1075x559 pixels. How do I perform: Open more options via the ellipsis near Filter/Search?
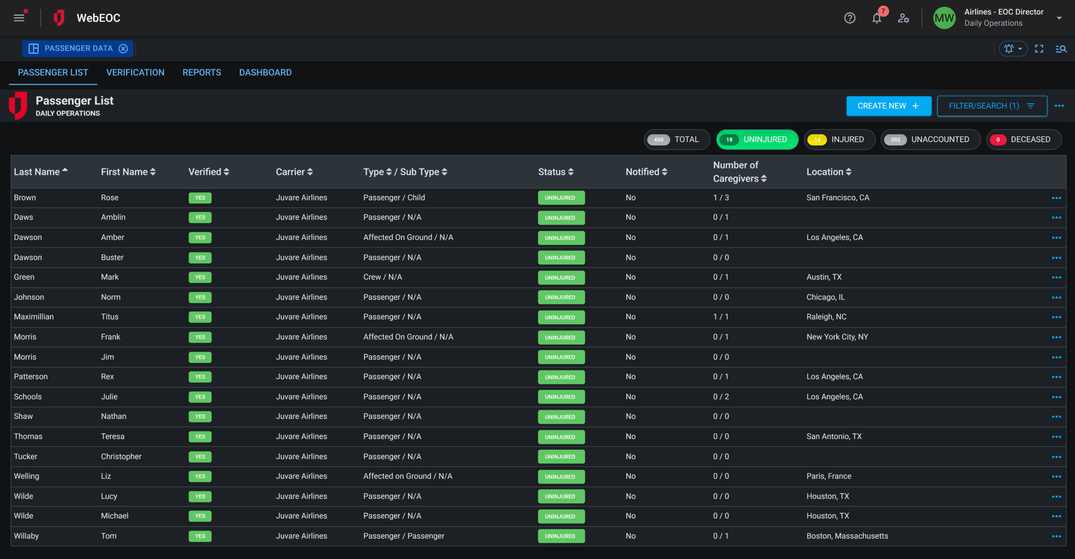[x=1059, y=106]
